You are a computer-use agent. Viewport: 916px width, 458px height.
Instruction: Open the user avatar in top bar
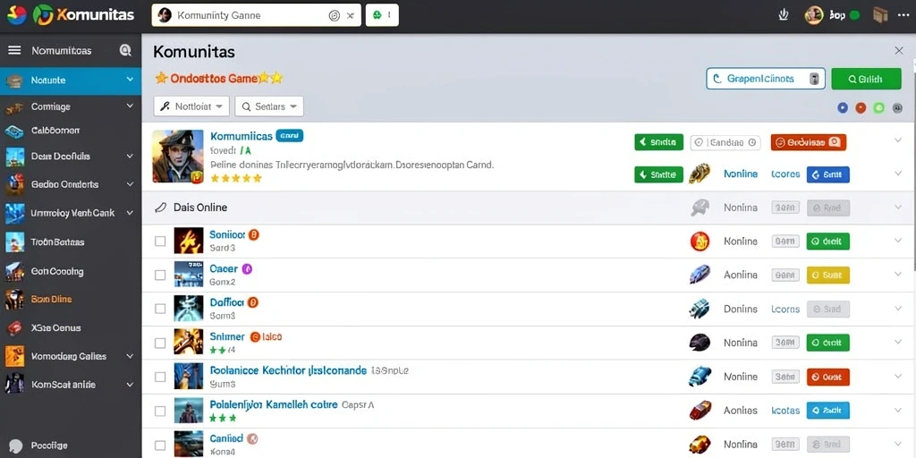[814, 15]
